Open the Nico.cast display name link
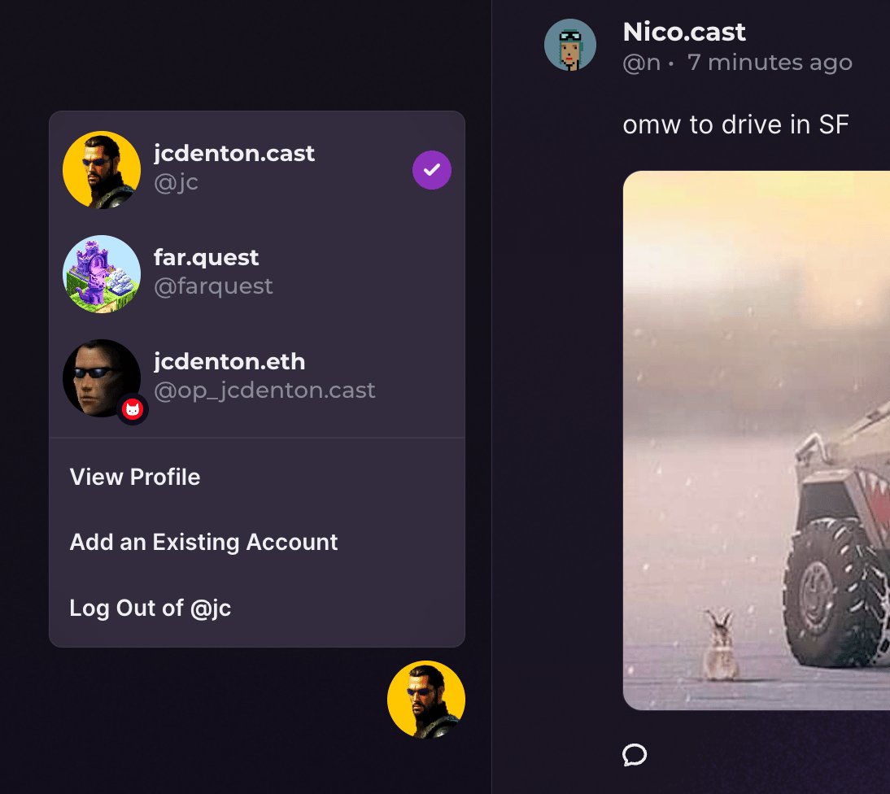Image resolution: width=890 pixels, height=794 pixels. (x=684, y=33)
